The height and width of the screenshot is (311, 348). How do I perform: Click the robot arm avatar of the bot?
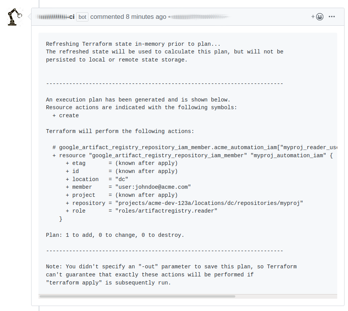[x=15, y=17]
